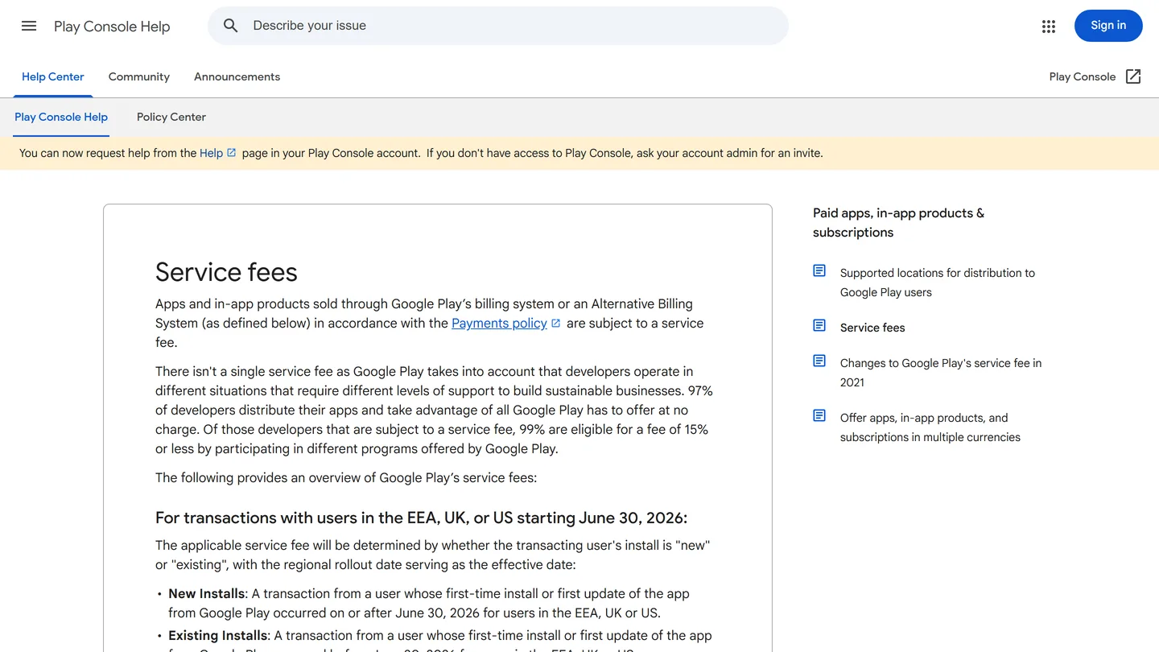The height and width of the screenshot is (652, 1159).
Task: Click the Existing Installs bullet text
Action: pyautogui.click(x=440, y=640)
